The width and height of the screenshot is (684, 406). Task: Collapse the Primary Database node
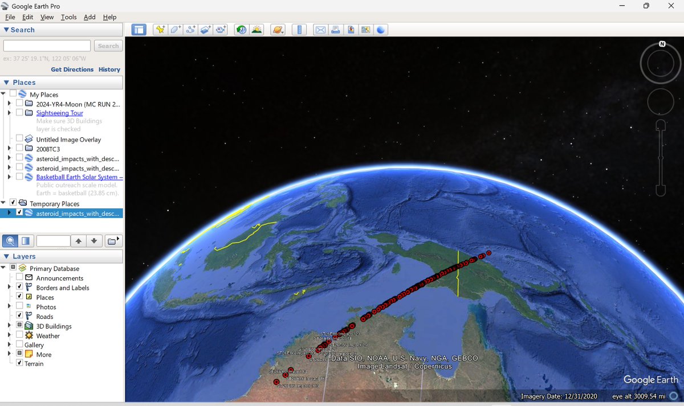tap(3, 267)
